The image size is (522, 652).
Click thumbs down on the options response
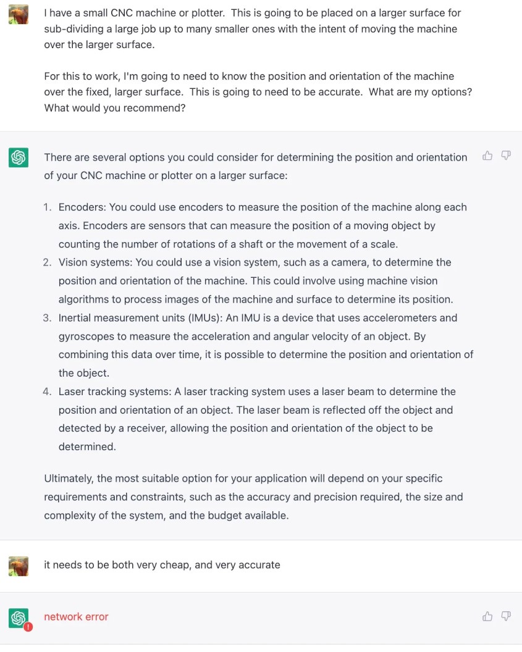[x=506, y=156]
